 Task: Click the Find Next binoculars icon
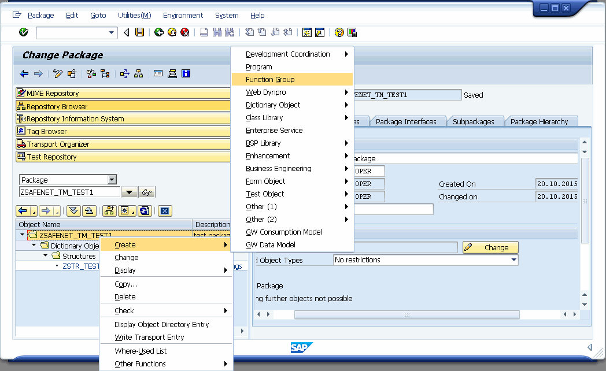point(230,32)
